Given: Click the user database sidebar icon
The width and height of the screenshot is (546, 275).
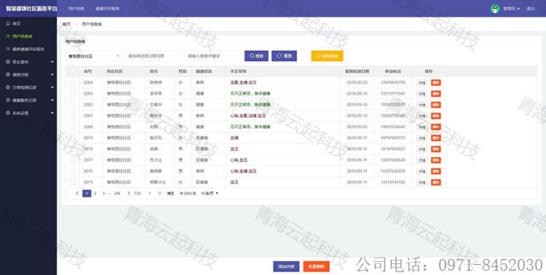Looking at the screenshot, I should (x=8, y=36).
